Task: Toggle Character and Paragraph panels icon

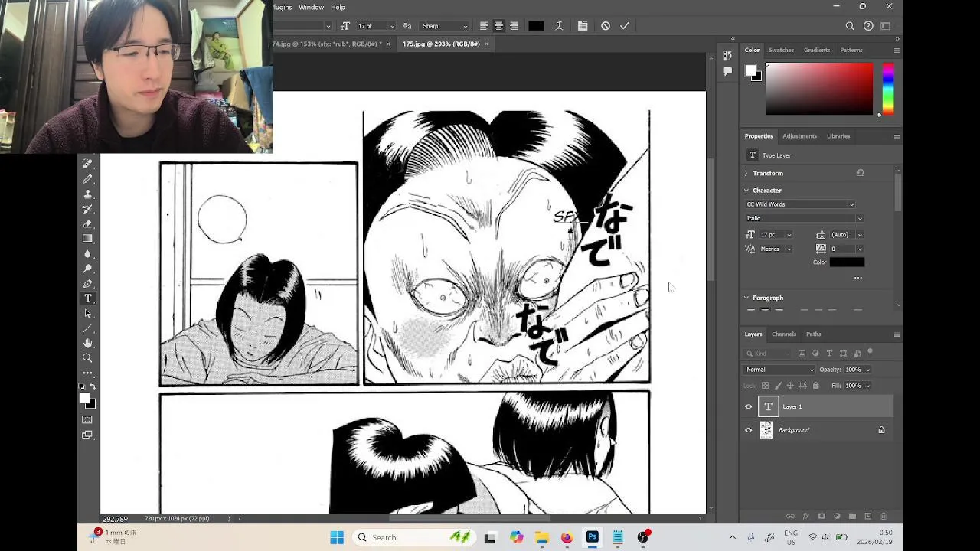Action: coord(583,26)
